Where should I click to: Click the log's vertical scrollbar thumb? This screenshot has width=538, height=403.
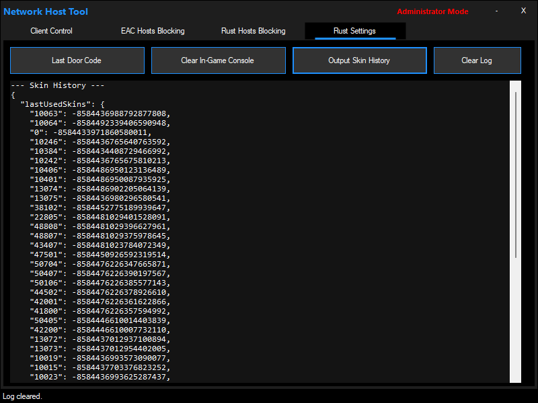pyautogui.click(x=516, y=175)
